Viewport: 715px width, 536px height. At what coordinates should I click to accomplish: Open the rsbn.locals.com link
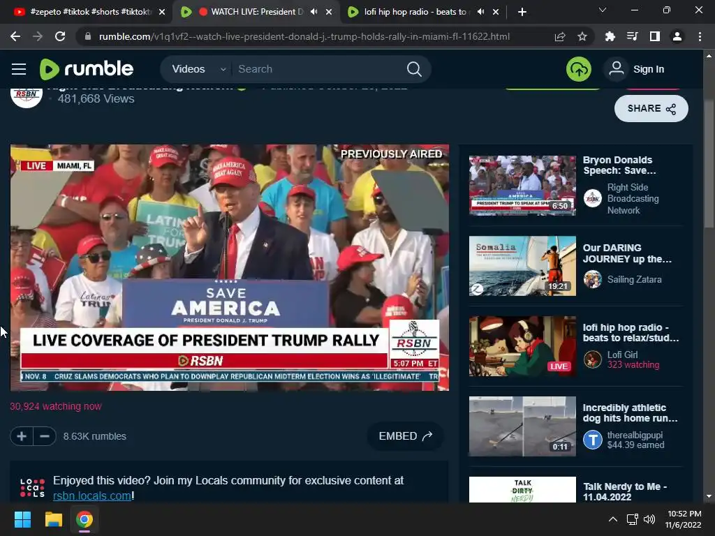pos(92,496)
